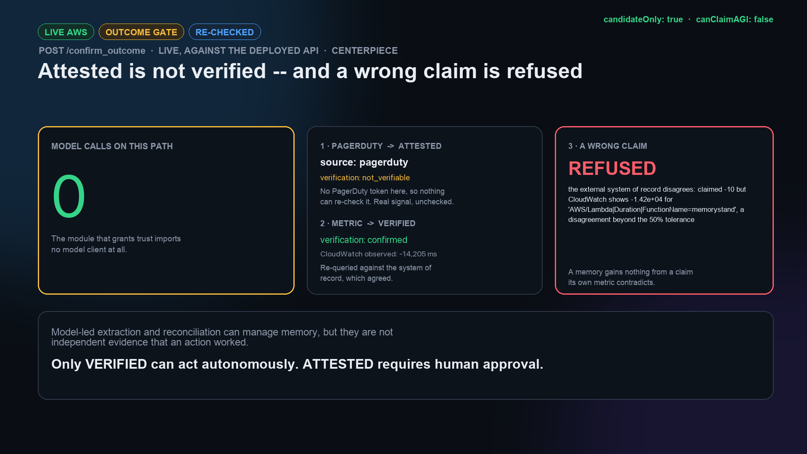
Task: Click the verification: not_verifiable status
Action: [365, 178]
